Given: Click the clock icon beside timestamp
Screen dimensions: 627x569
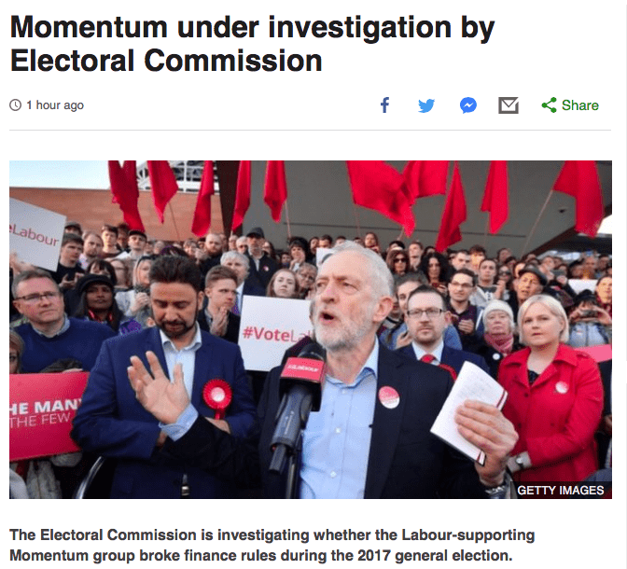Looking at the screenshot, I should (15, 105).
